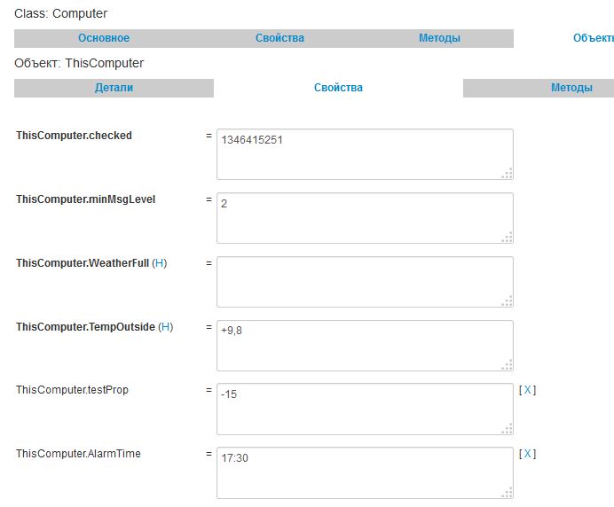Viewport: 614px width, 507px height.
Task: Open the Объекты tab
Action: pyautogui.click(x=593, y=38)
